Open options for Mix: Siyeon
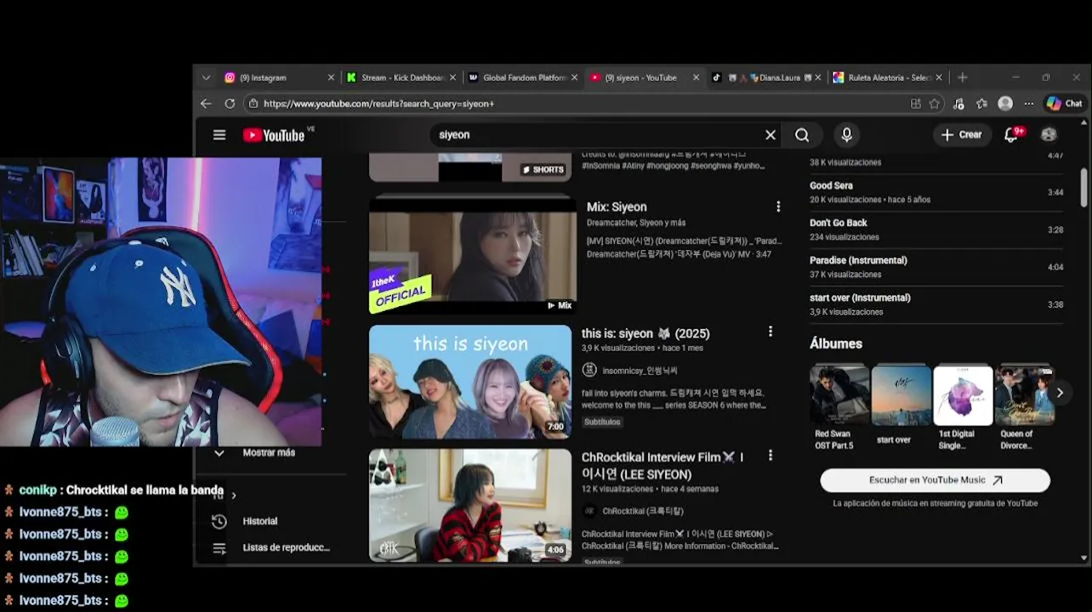Screen dimensions: 1092x612 tap(777, 207)
